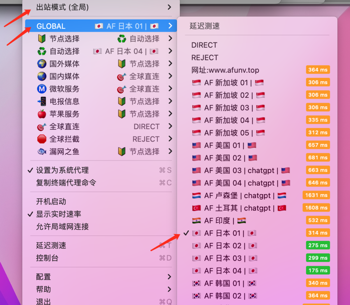Expand 微软服务 row chevron
The height and width of the screenshot is (305, 350).
(170, 89)
